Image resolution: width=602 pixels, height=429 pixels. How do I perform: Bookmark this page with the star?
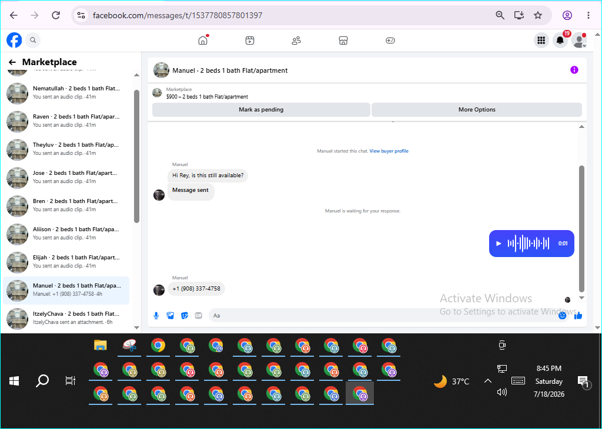click(537, 15)
